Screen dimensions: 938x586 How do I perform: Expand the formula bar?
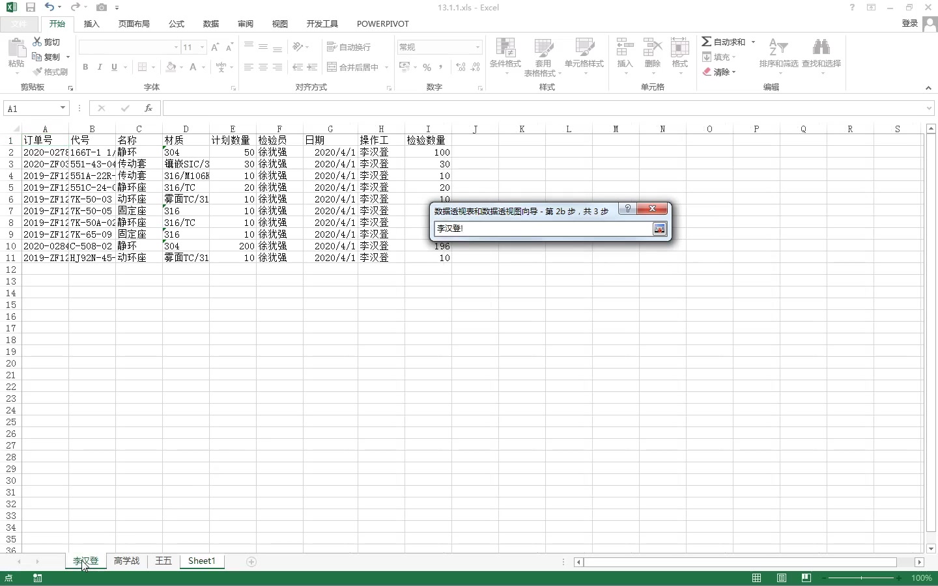coord(929,108)
